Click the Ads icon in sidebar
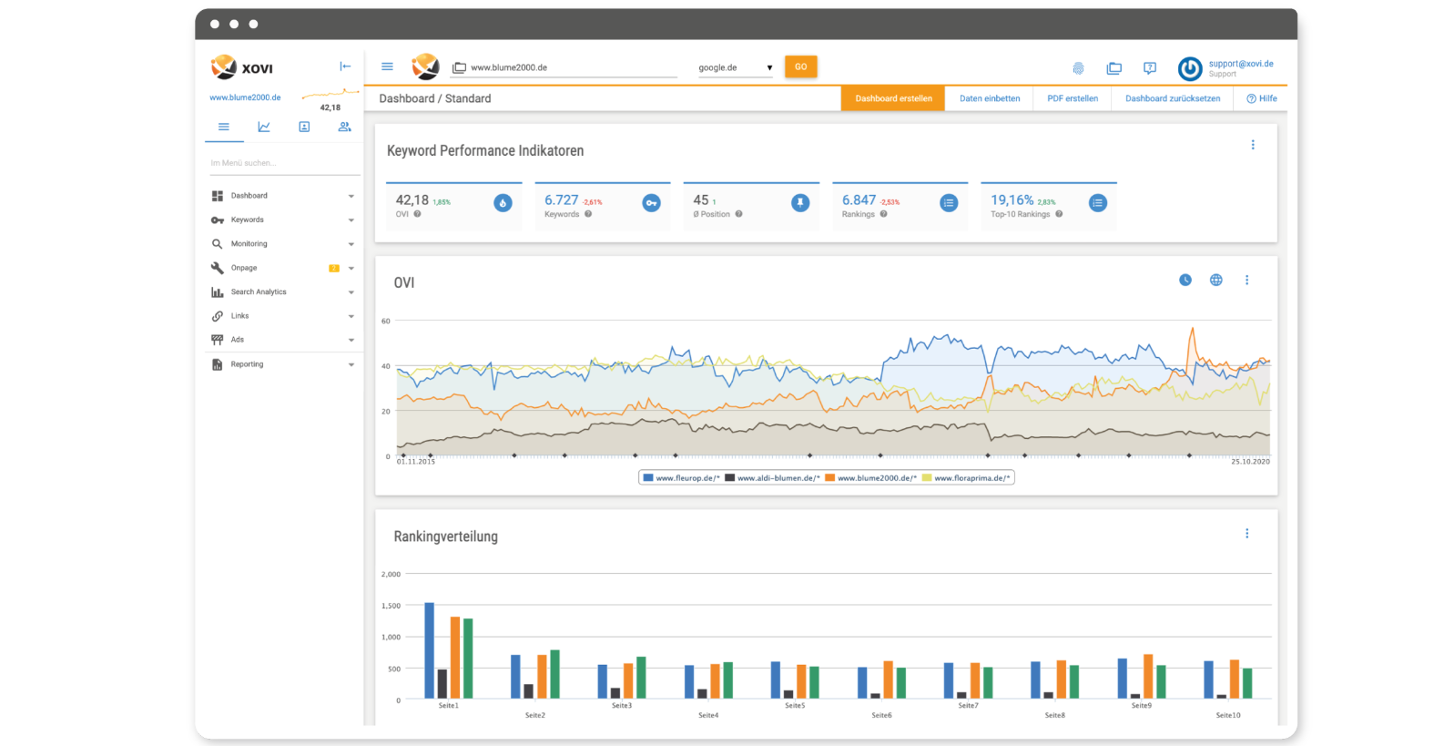Viewport: 1444px width, 746px height. point(217,340)
